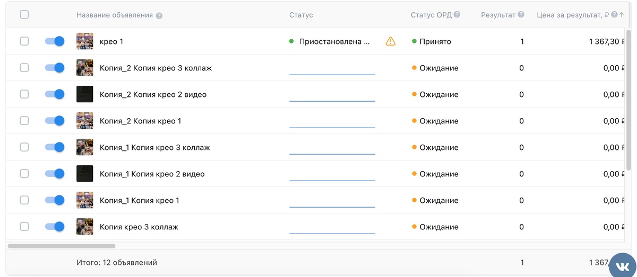Viewport: 637px width, 277px height.
Task: Click help icon next to Название объявления
Action: point(159,15)
